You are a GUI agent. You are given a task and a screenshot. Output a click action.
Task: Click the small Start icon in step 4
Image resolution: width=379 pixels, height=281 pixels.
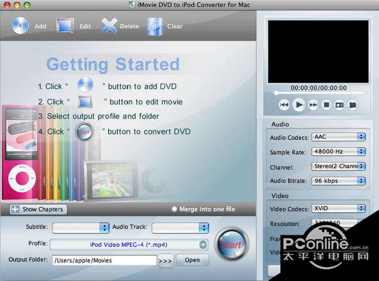[x=84, y=132]
